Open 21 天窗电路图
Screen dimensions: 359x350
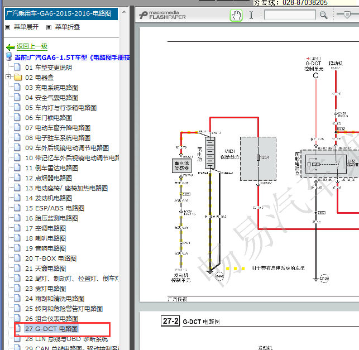tap(46, 269)
